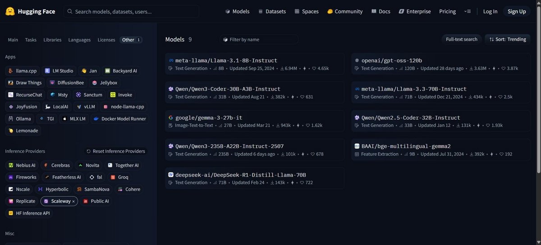This screenshot has height=245, width=541.
Task: Open the Sort: Trending dropdown
Action: point(508,40)
